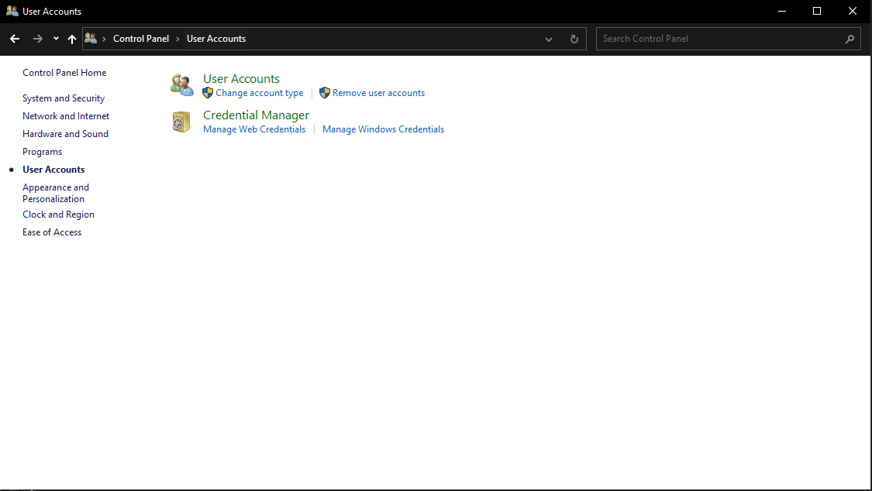Open Network and Internet category
The image size is (872, 491).
pos(66,116)
